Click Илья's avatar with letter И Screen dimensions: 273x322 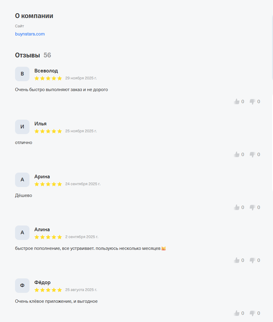click(x=22, y=127)
